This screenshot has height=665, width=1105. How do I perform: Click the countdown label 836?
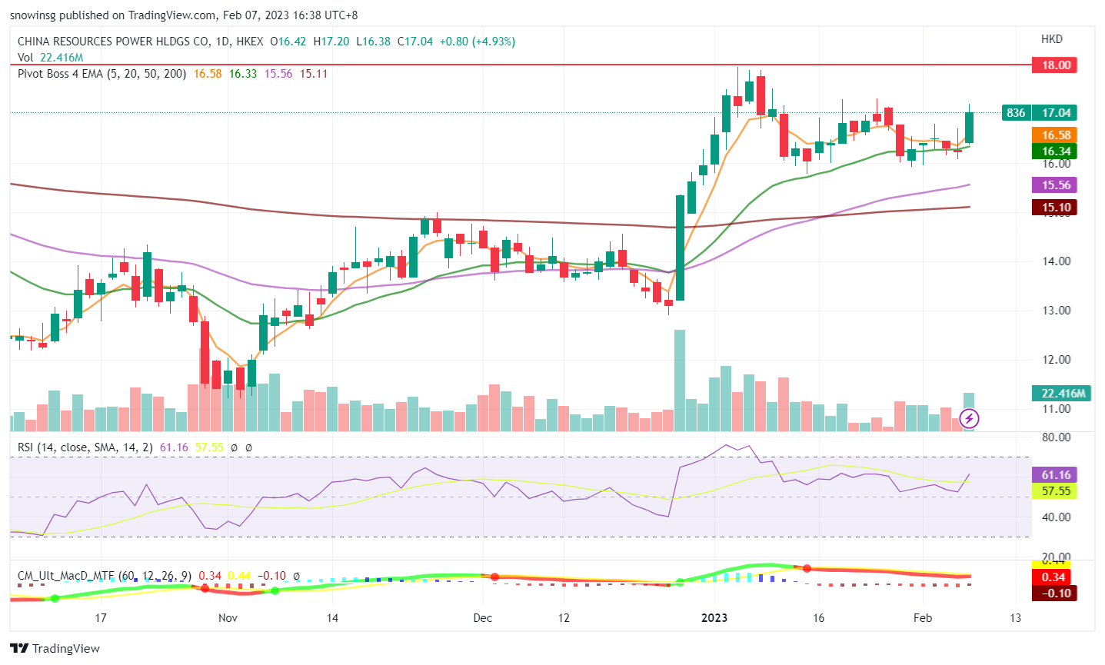point(1016,113)
